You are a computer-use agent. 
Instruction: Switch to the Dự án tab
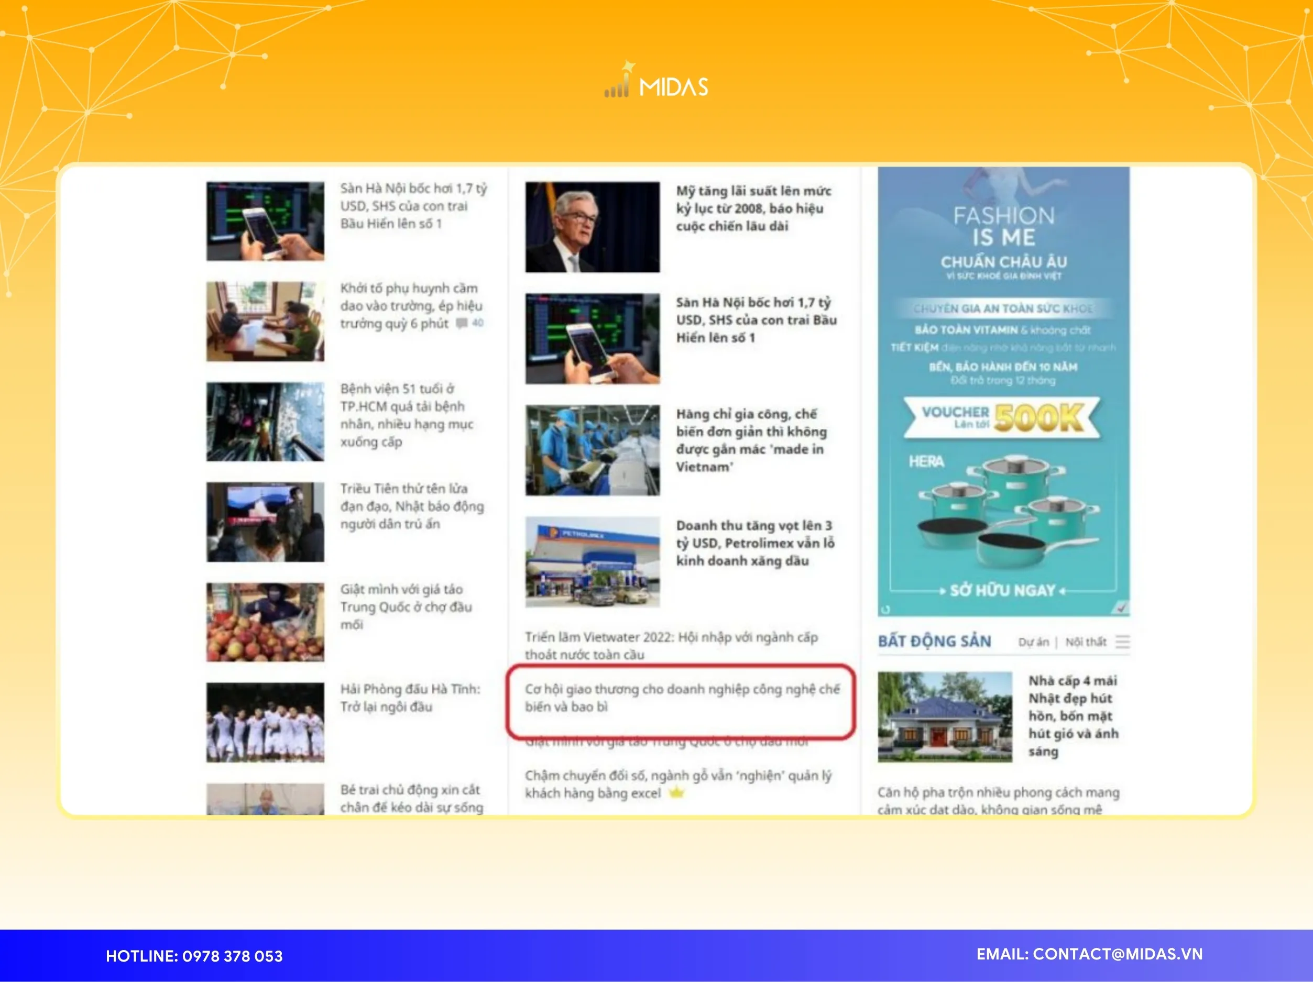[1035, 642]
